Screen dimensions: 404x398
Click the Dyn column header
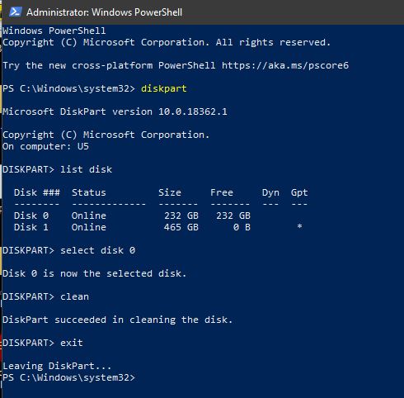click(x=270, y=192)
